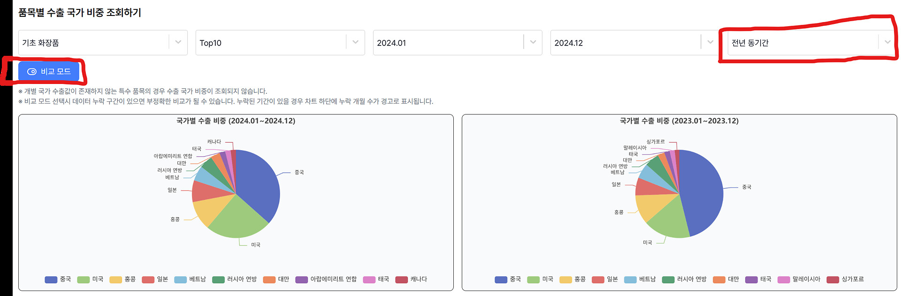Click the eye icon on 비교 모드 button
The height and width of the screenshot is (296, 901).
(32, 72)
